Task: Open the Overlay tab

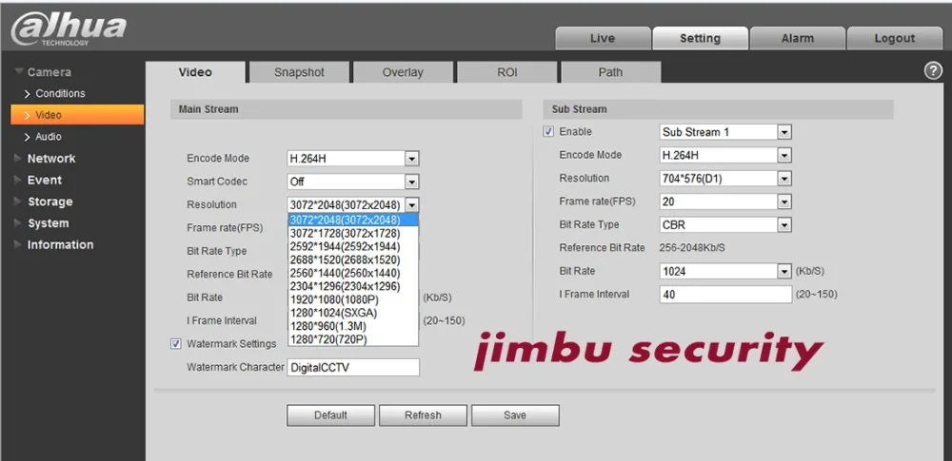Action: pyautogui.click(x=403, y=72)
